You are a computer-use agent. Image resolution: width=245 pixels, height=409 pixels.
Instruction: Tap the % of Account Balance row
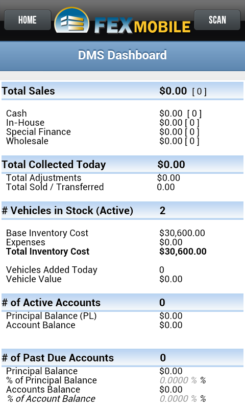coord(122,399)
